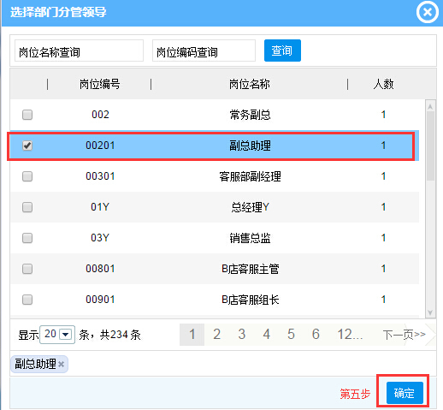Close the 选择部门分管领导 dialog with X icon
The width and height of the screenshot is (443, 410).
[x=427, y=12]
